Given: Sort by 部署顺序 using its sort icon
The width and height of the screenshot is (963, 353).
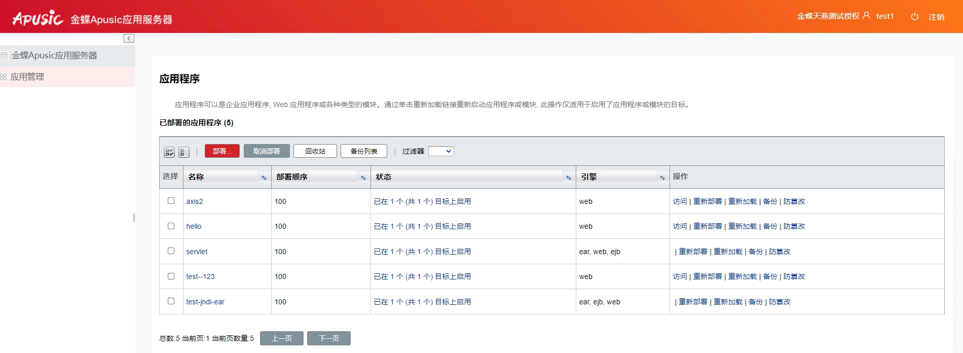Looking at the screenshot, I should pyautogui.click(x=363, y=178).
